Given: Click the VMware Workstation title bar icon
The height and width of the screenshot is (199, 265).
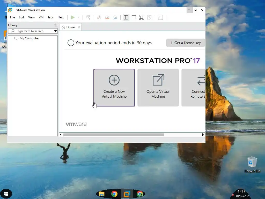Looking at the screenshot, I should click(10, 10).
